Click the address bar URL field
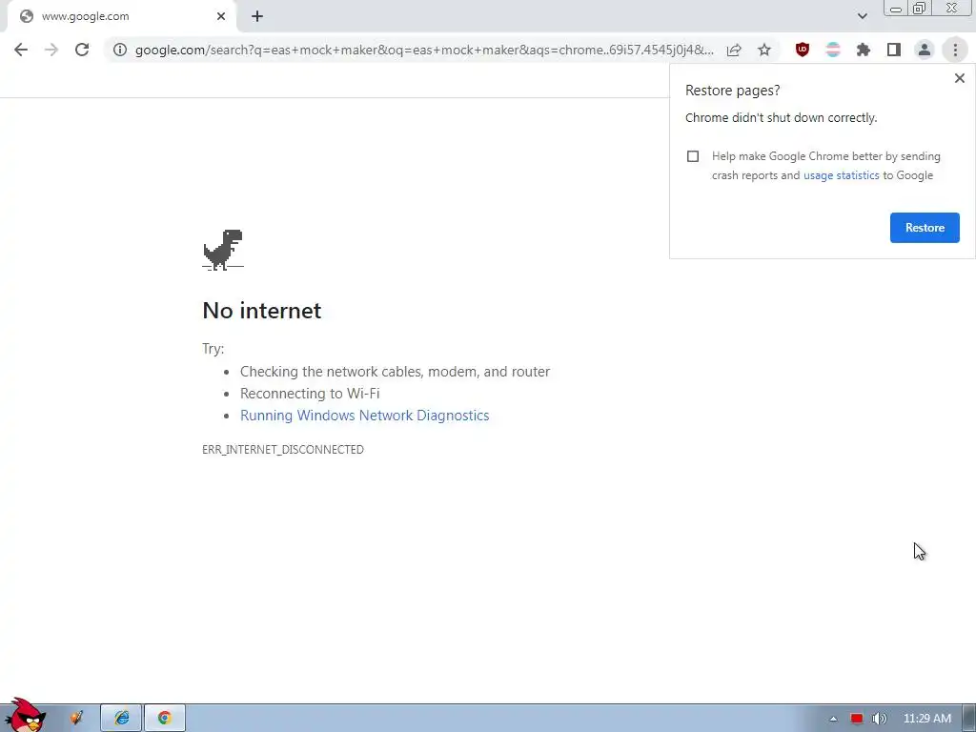Viewport: 976px width, 732px height. (x=424, y=50)
